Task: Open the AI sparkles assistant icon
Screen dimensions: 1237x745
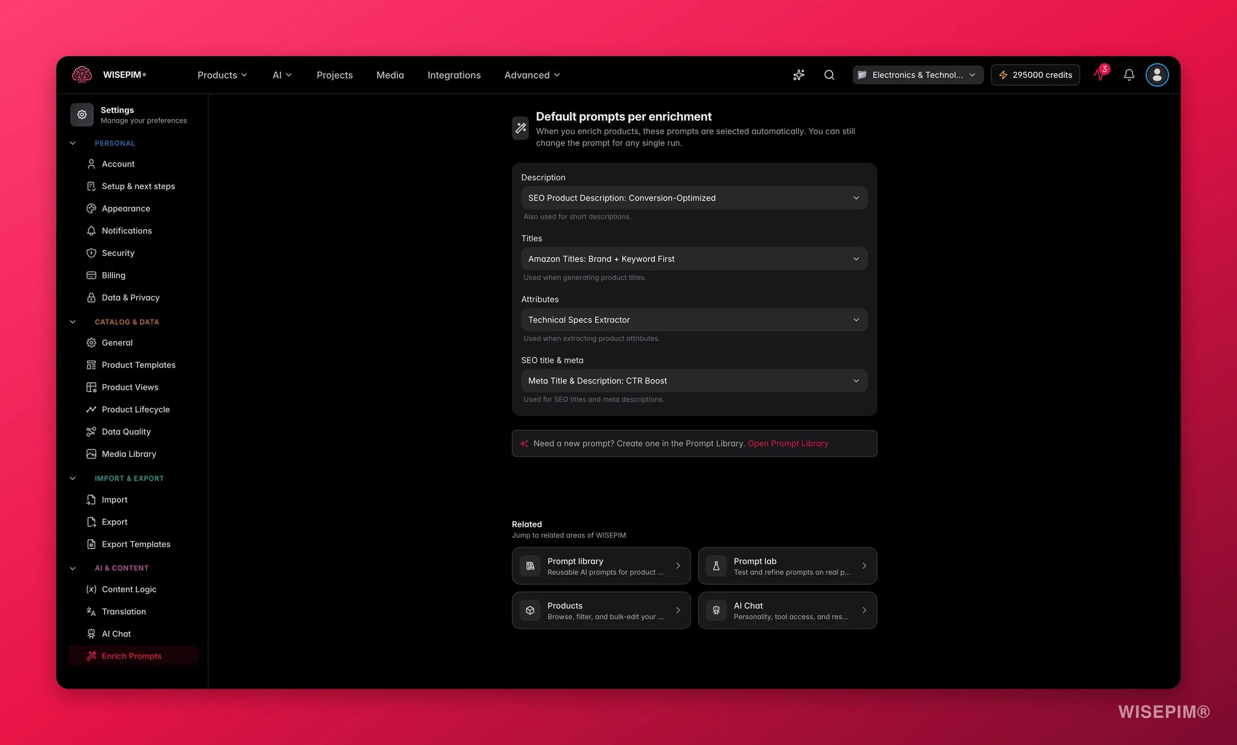Action: pyautogui.click(x=798, y=75)
